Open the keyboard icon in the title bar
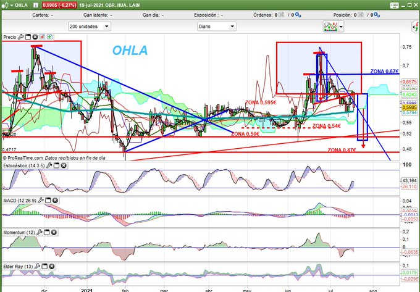Viewport: 420px width, 292px height. point(394,6)
